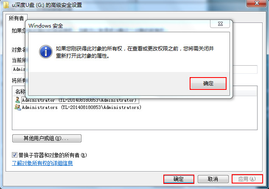Click the current owner text field
269x189 pixels.
(134, 69)
